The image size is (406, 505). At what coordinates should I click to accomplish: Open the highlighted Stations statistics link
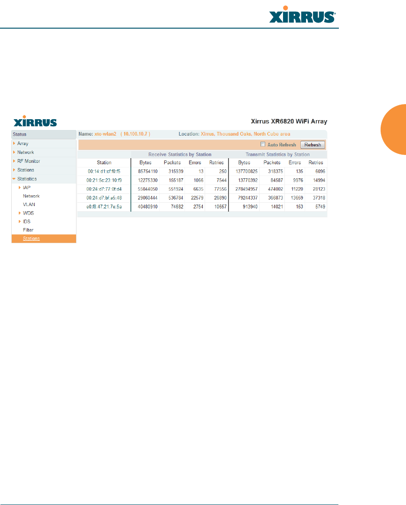pyautogui.click(x=31, y=238)
